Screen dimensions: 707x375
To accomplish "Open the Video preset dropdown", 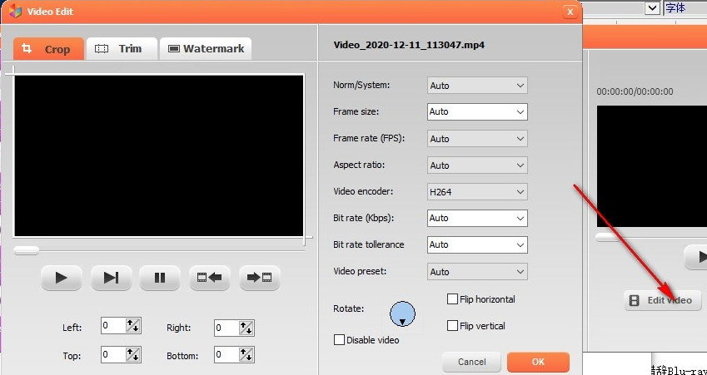I will pyautogui.click(x=477, y=271).
